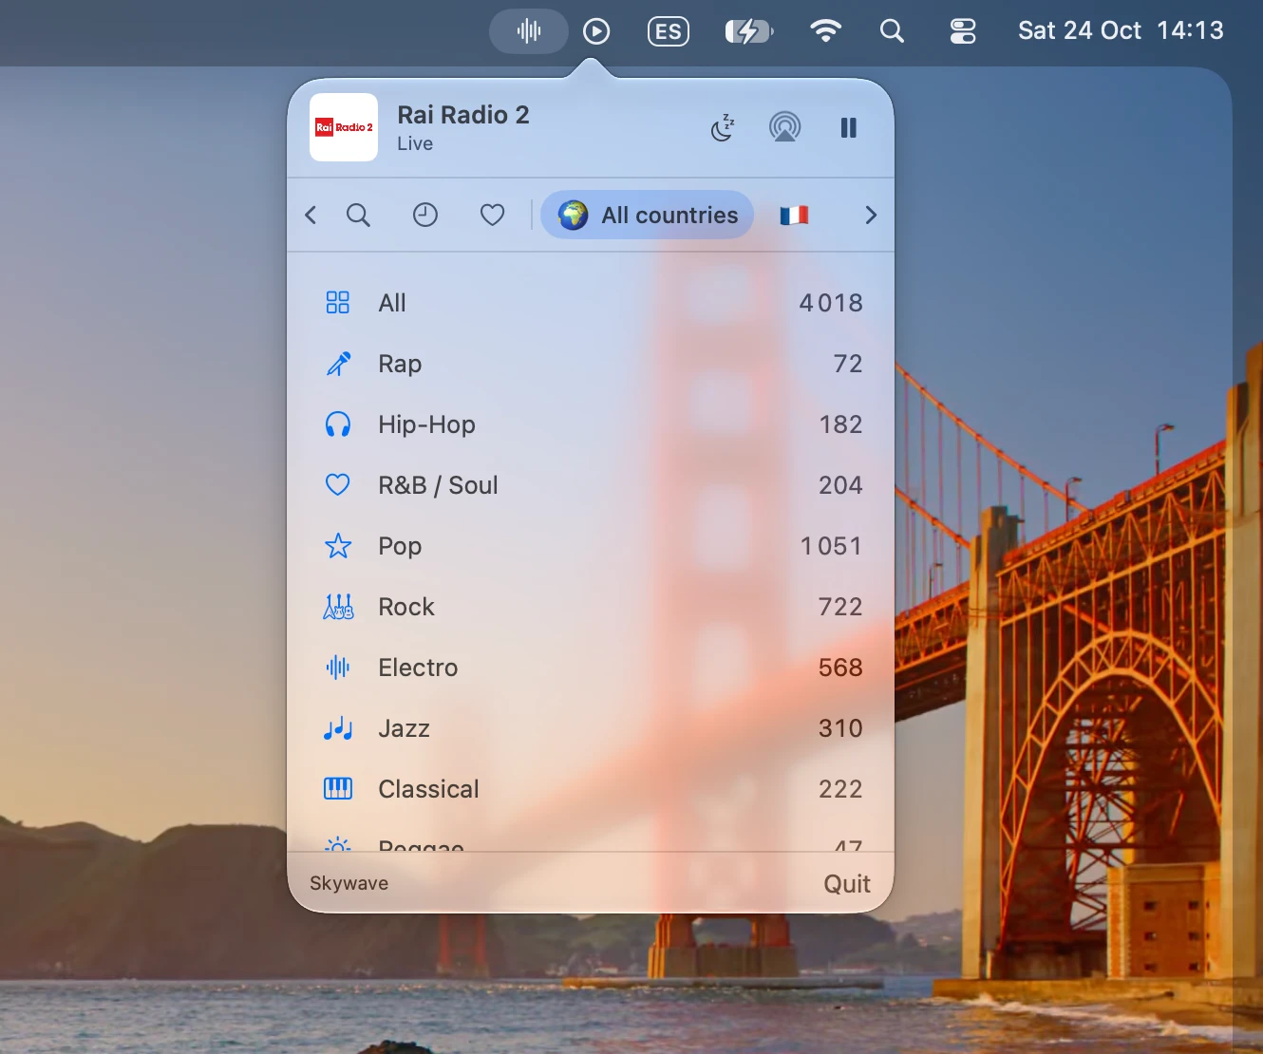
Task: Open the R&B / Soul genre
Action: coord(591,485)
